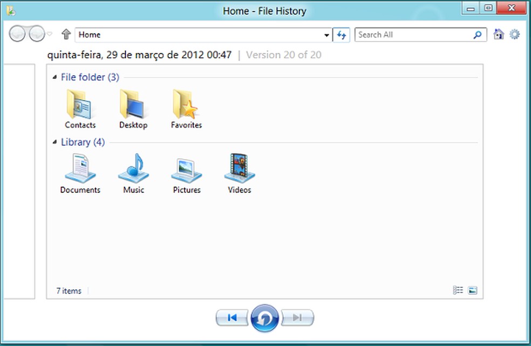531x346 pixels.
Task: Minimize the File History window
Action: coord(471,9)
